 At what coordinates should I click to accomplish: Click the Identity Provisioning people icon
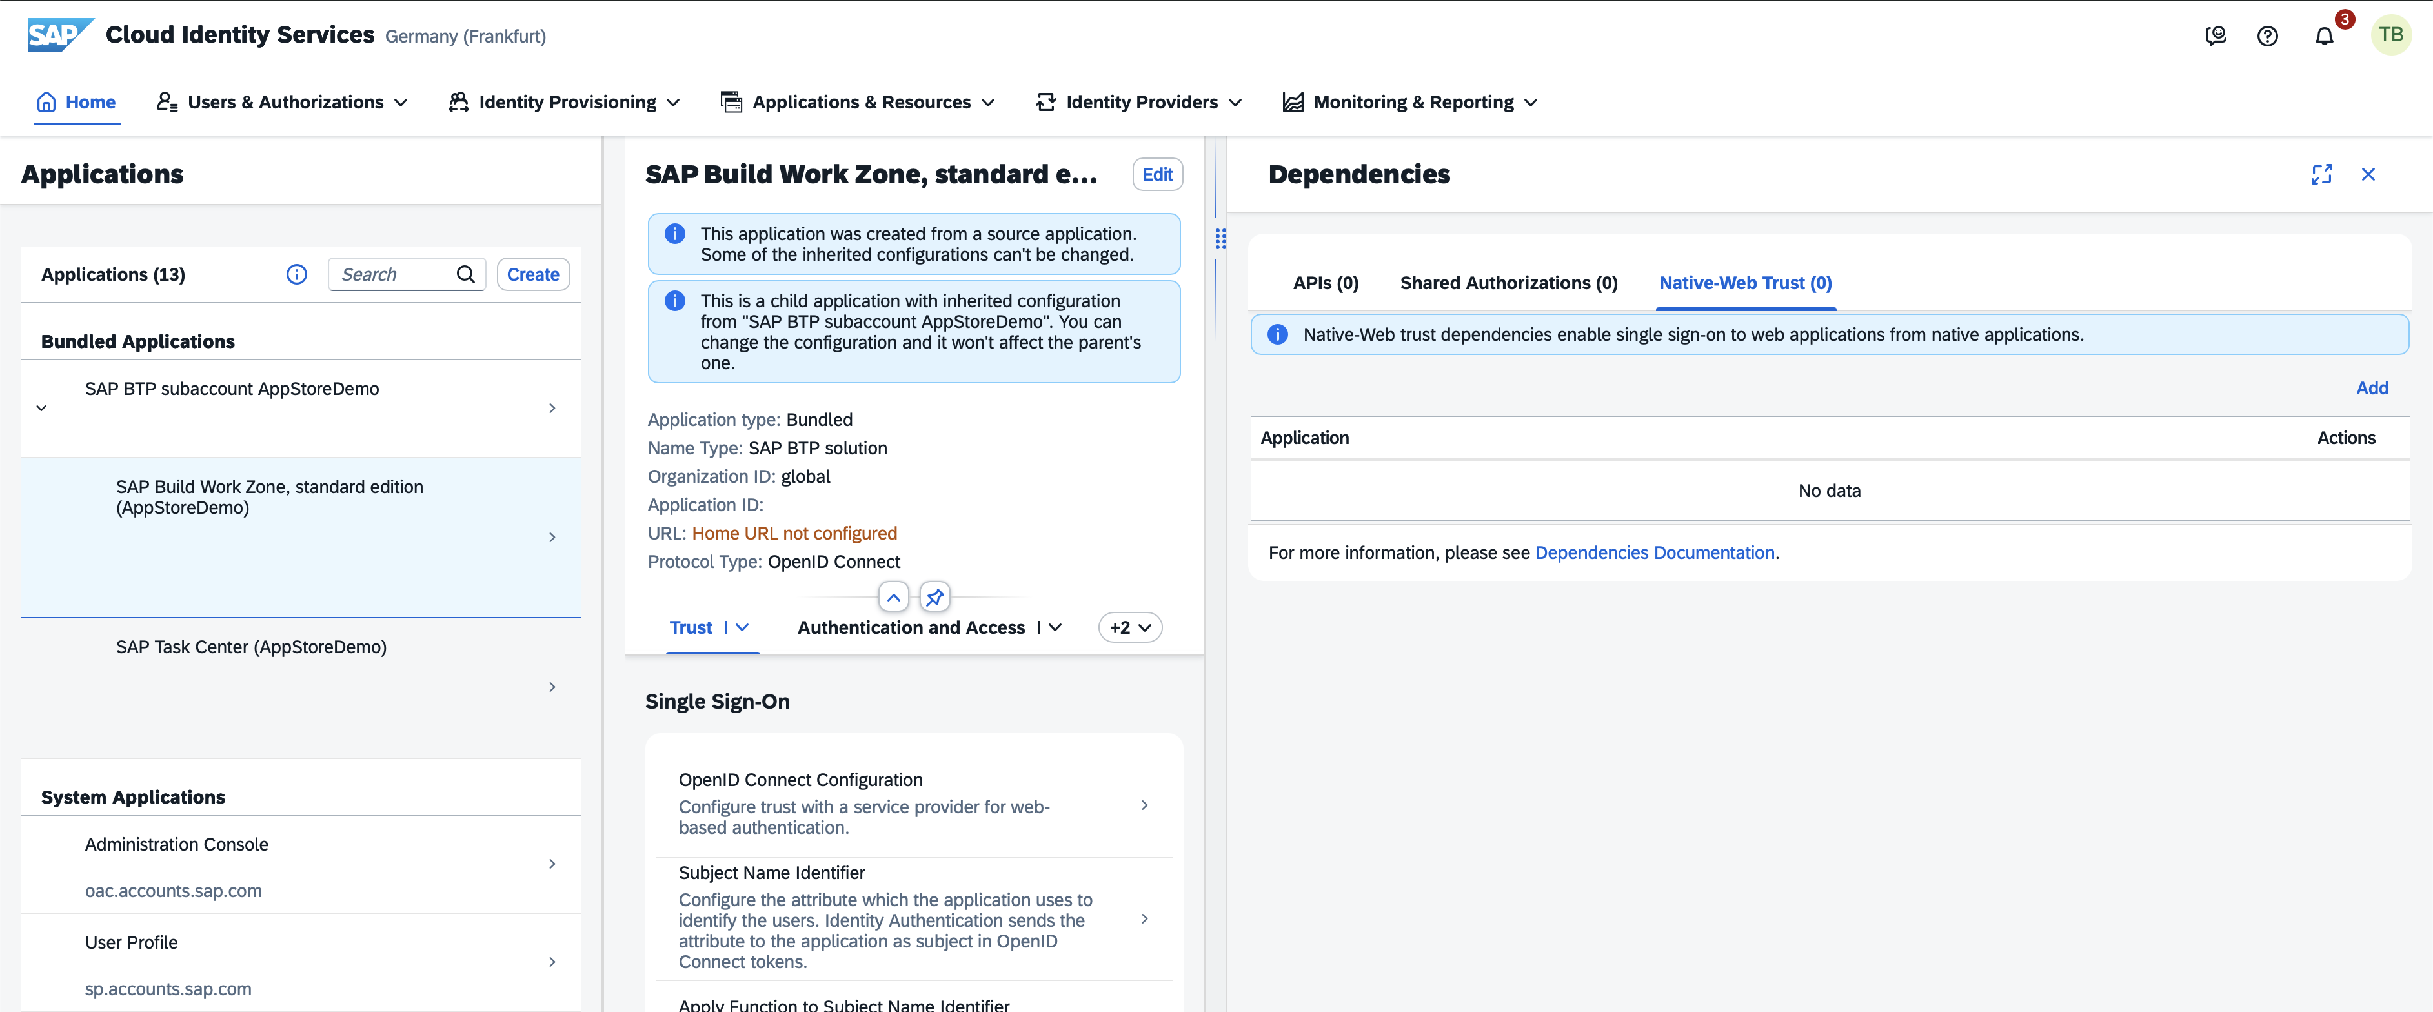(458, 102)
